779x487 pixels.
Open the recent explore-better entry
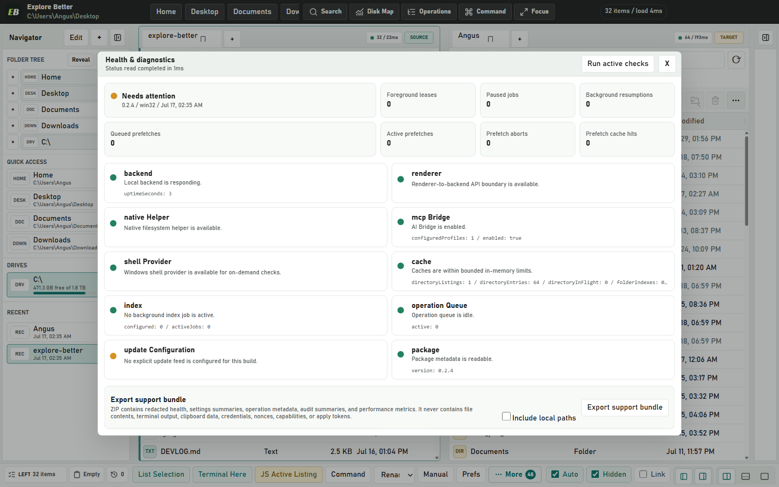pyautogui.click(x=53, y=354)
